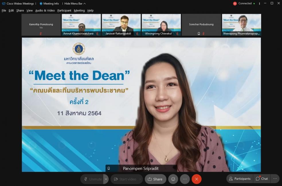
Task: Open the Audio & Video menu
Action: pyautogui.click(x=45, y=11)
